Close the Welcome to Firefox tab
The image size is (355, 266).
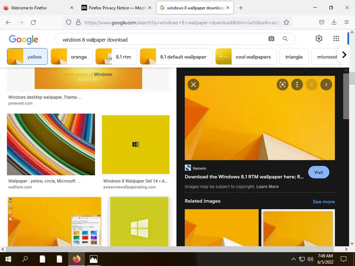click(72, 8)
